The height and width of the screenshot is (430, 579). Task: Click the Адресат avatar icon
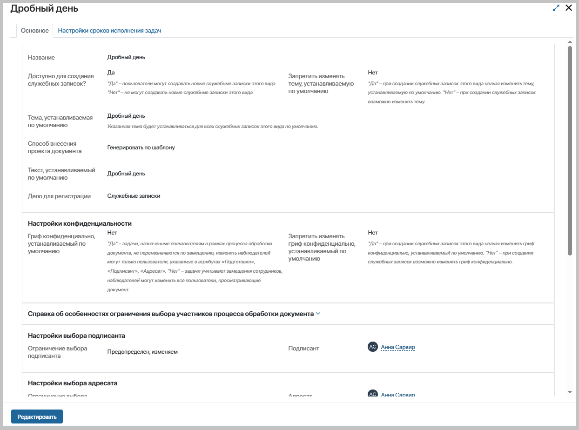(x=372, y=395)
